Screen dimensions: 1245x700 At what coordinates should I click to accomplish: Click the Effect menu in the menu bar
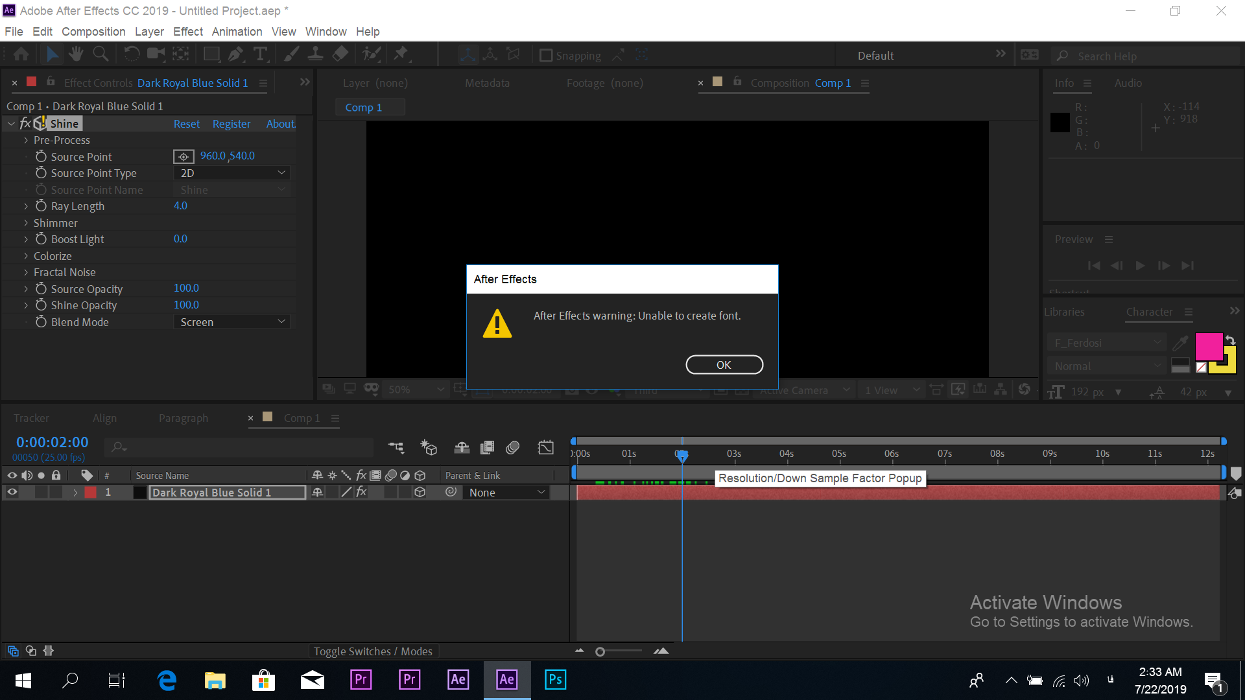coord(186,32)
